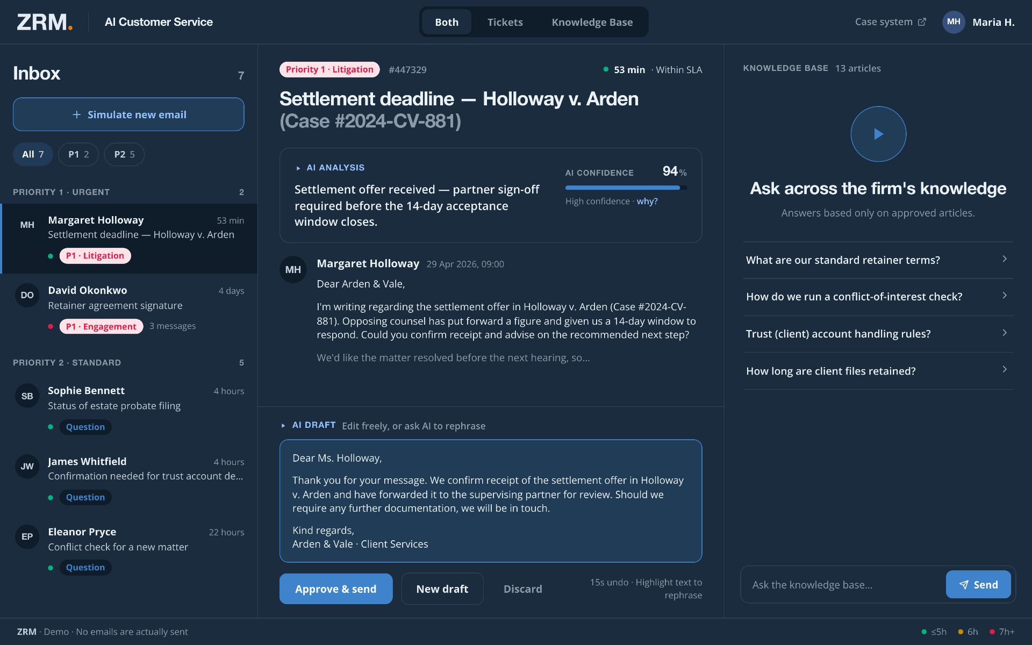Click James Whitfield's JW avatar
The image size is (1032, 645).
coord(27,467)
